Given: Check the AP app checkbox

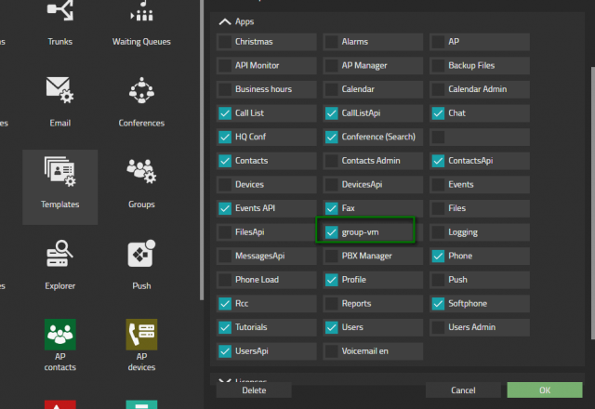Looking at the screenshot, I should (438, 42).
